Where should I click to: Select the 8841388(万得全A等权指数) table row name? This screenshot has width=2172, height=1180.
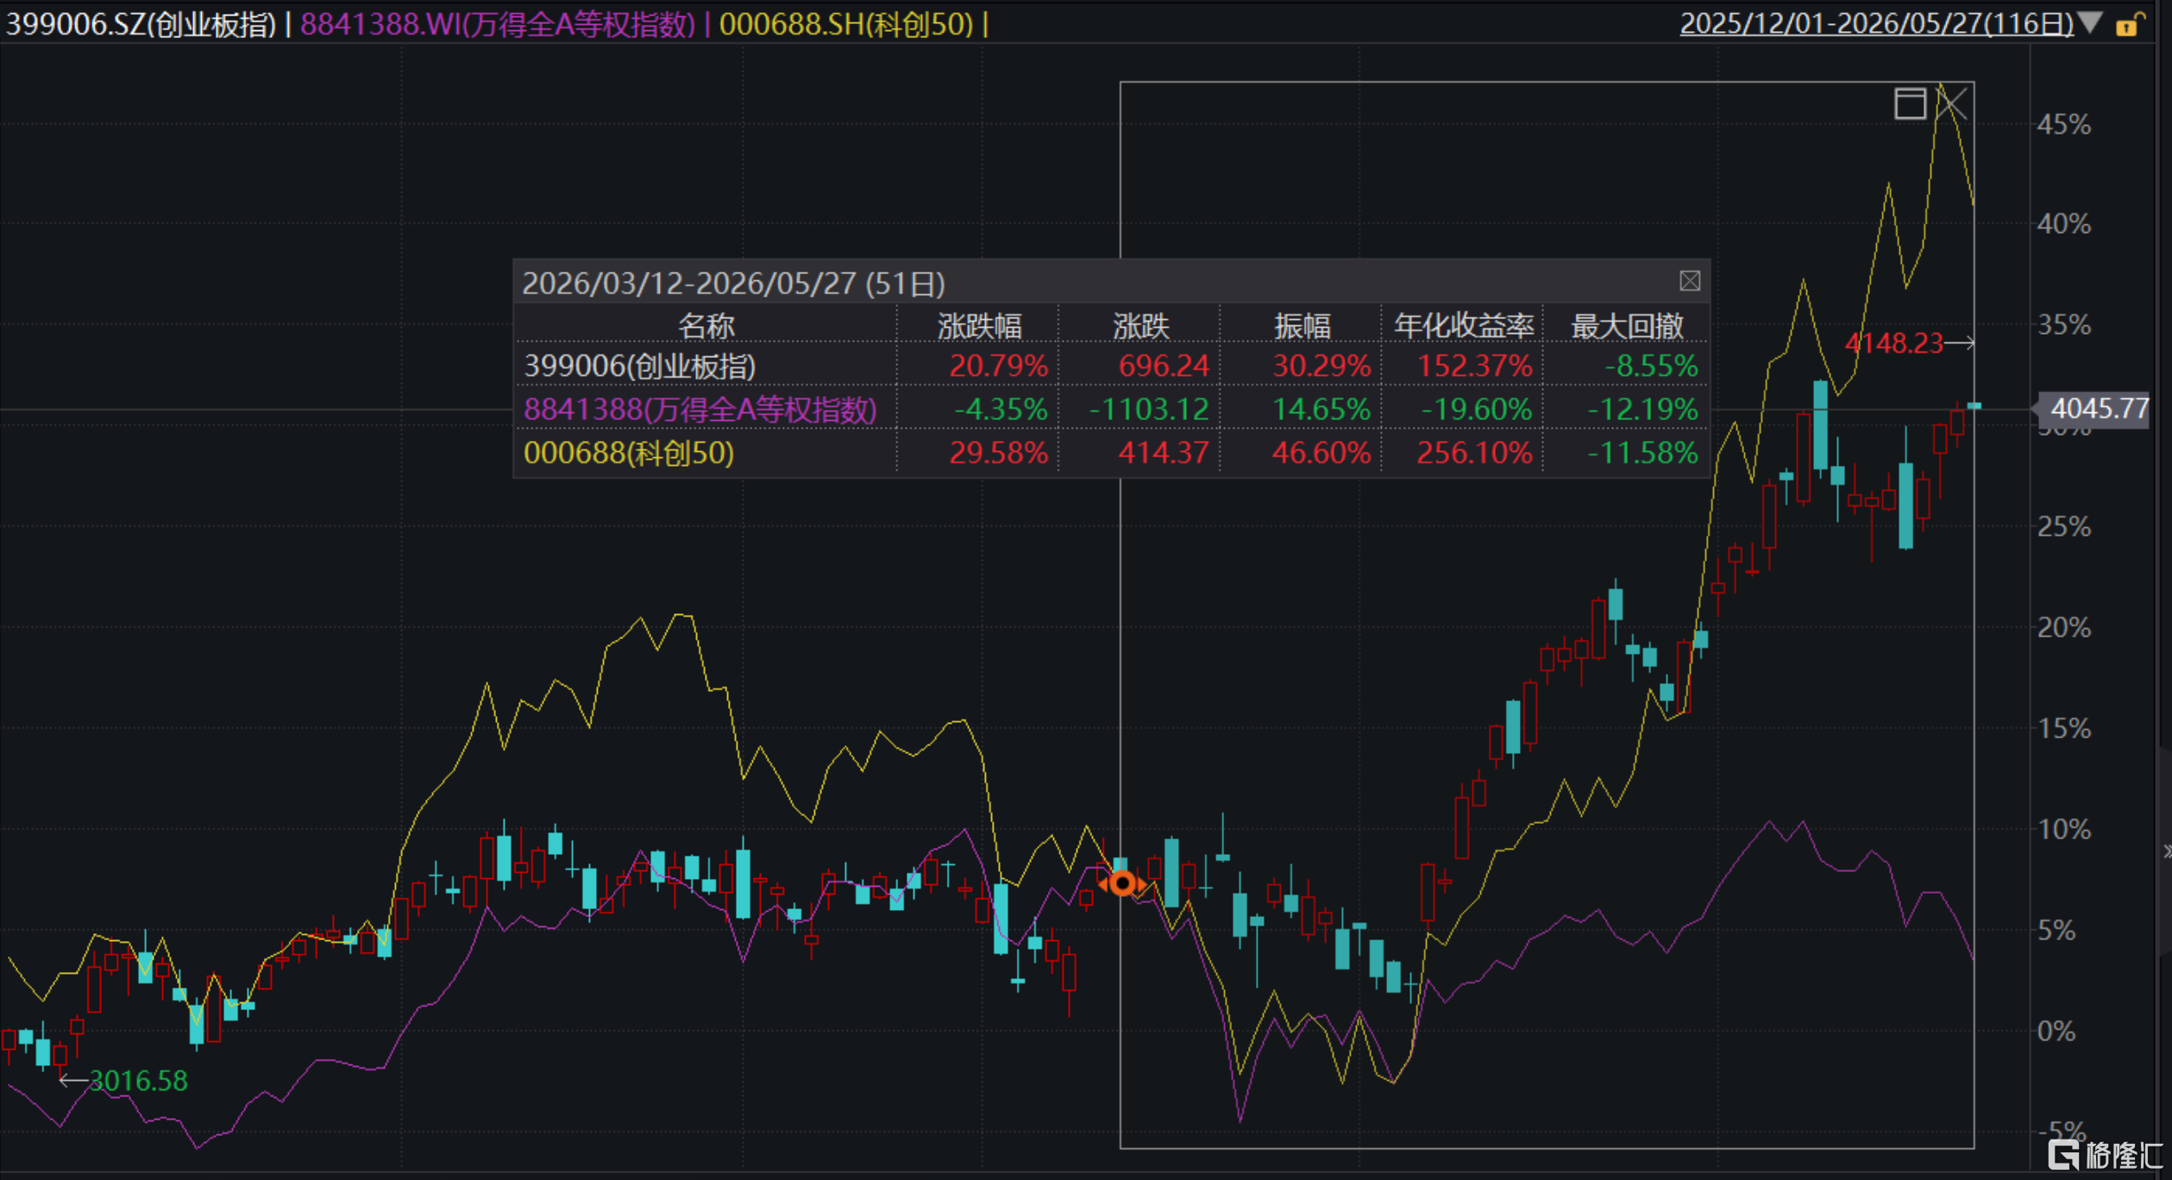pyautogui.click(x=700, y=409)
